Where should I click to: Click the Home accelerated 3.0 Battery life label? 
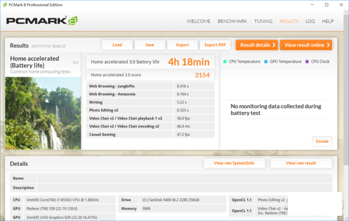point(125,62)
